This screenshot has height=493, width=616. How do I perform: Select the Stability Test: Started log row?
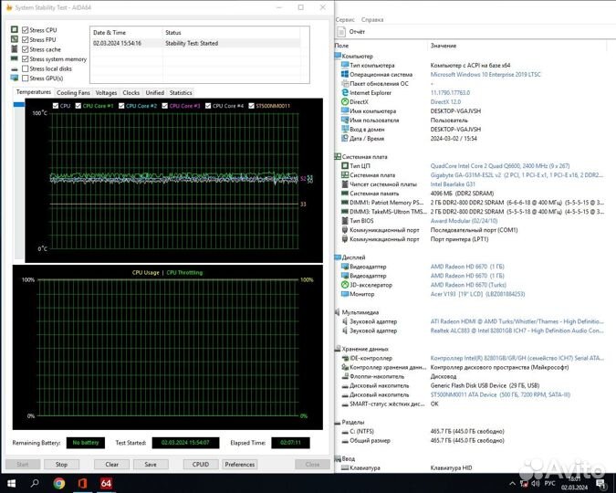point(195,43)
